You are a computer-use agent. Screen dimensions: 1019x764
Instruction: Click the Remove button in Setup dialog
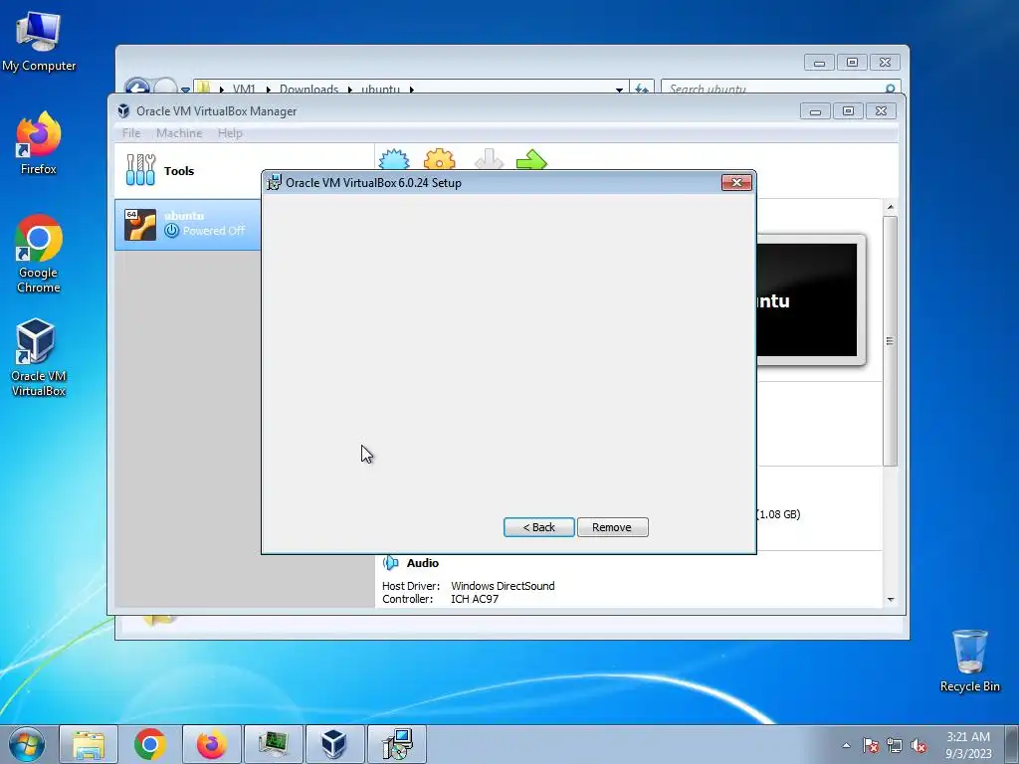[x=612, y=527]
